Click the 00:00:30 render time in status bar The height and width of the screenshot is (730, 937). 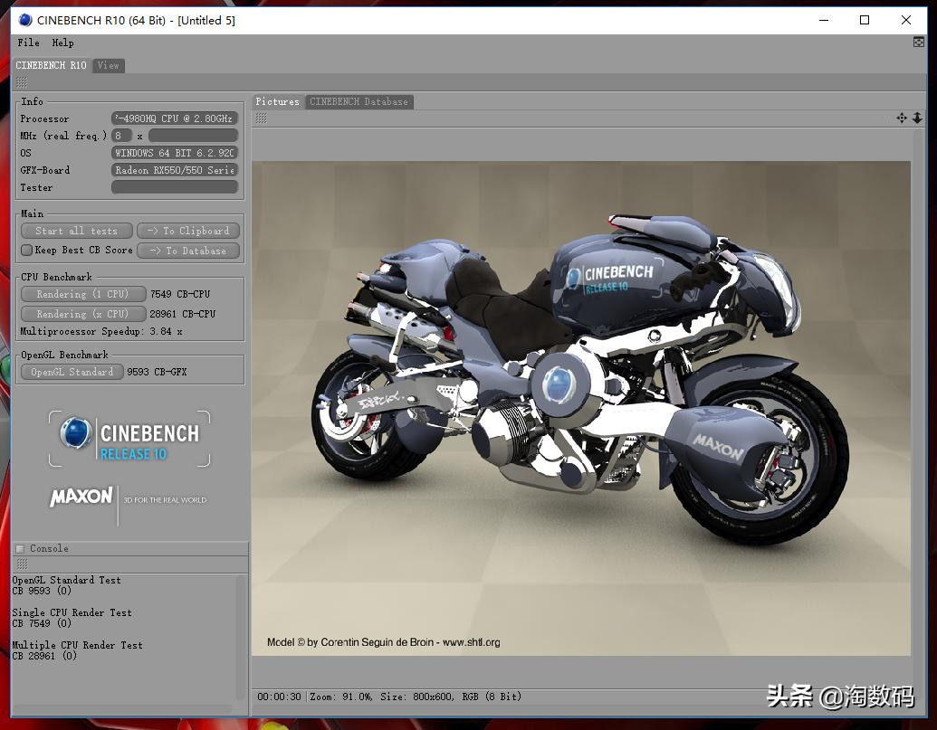point(279,697)
